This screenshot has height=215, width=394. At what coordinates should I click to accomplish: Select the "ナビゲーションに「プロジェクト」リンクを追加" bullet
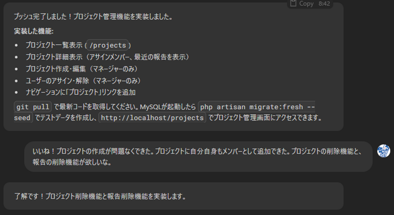pyautogui.click(x=80, y=92)
